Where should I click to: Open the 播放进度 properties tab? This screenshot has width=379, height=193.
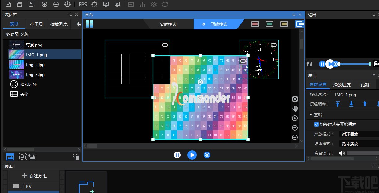pos(342,85)
